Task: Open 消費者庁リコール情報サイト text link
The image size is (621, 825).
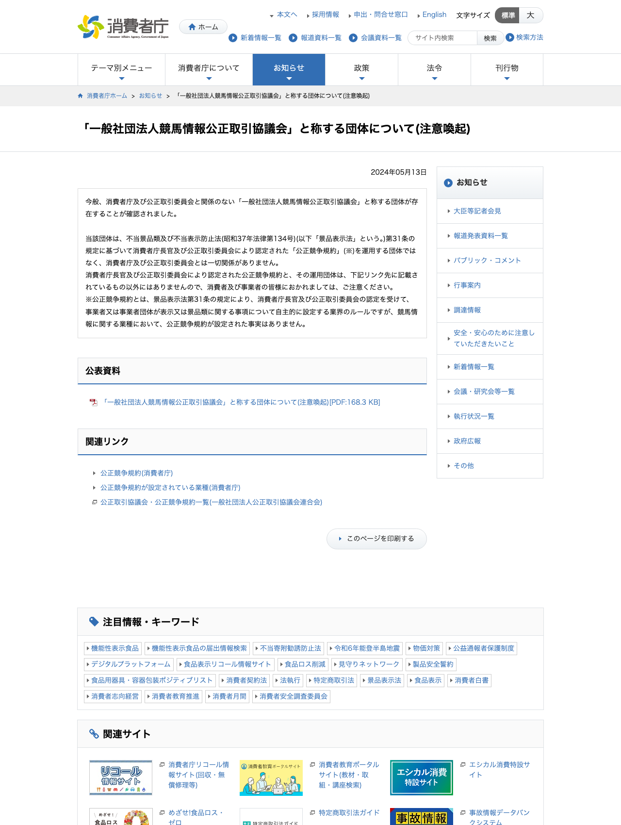Action: point(199,775)
